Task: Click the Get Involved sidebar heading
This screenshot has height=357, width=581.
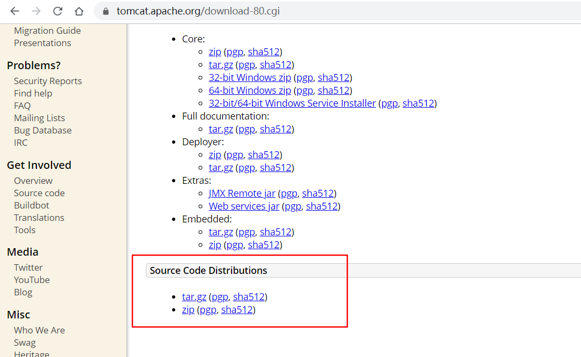Action: (x=39, y=165)
